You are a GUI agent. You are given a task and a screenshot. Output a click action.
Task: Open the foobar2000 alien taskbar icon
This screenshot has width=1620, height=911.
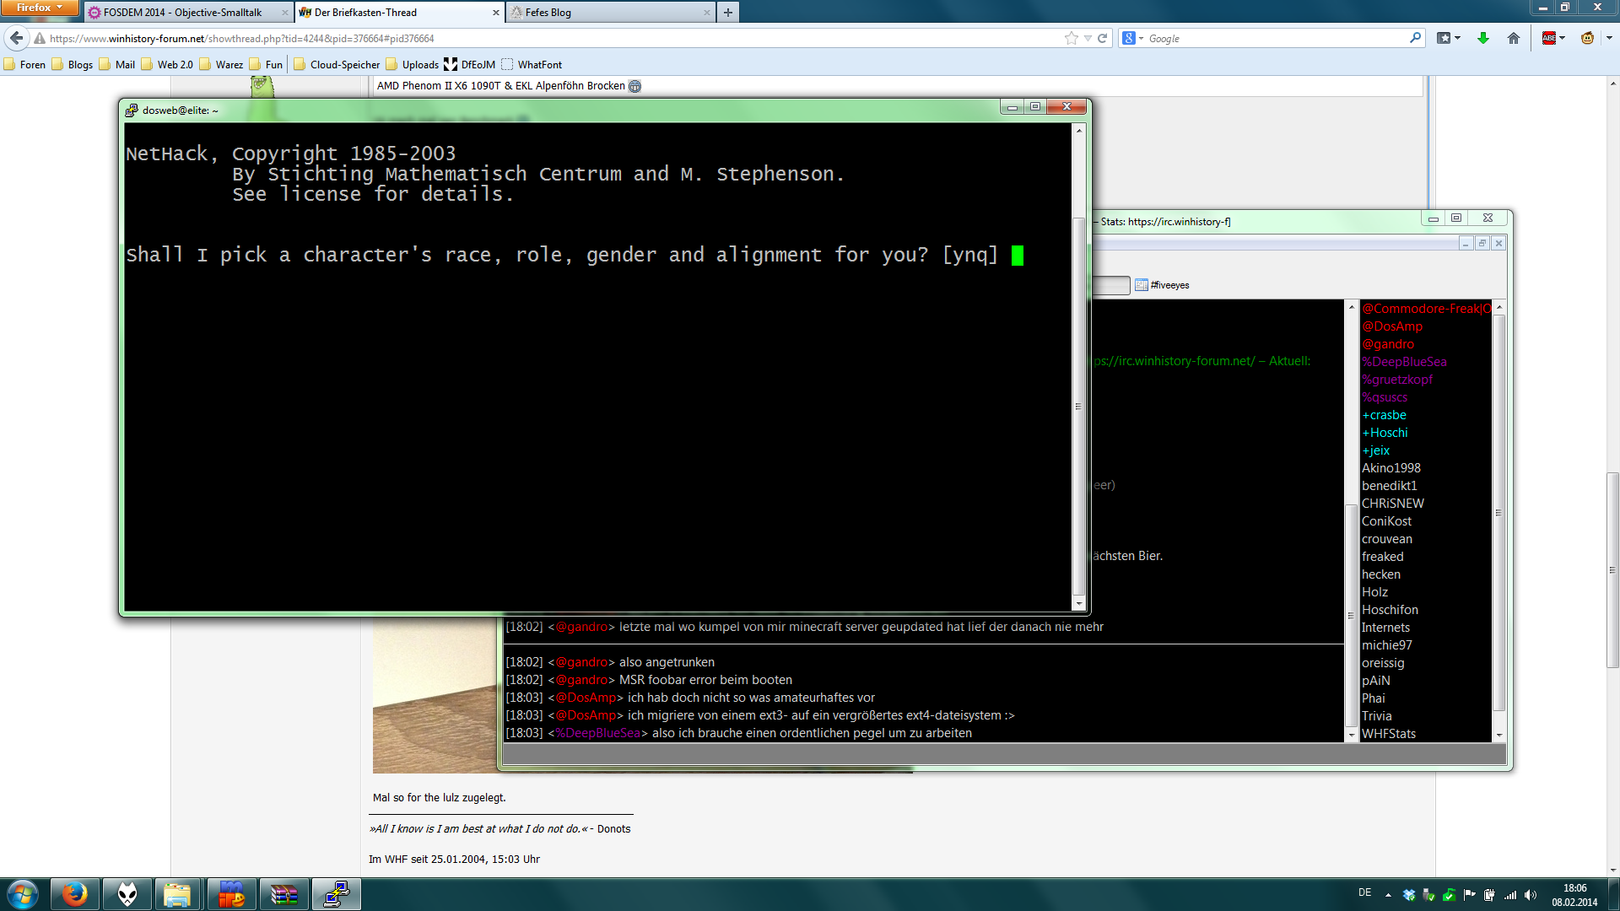tap(127, 894)
